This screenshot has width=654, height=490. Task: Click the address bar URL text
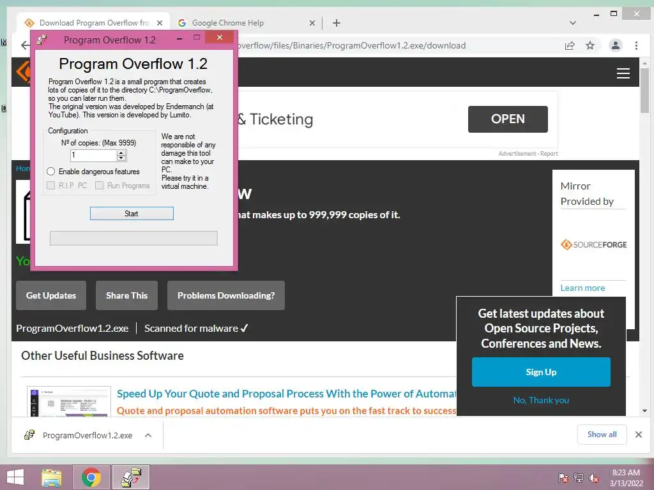351,45
